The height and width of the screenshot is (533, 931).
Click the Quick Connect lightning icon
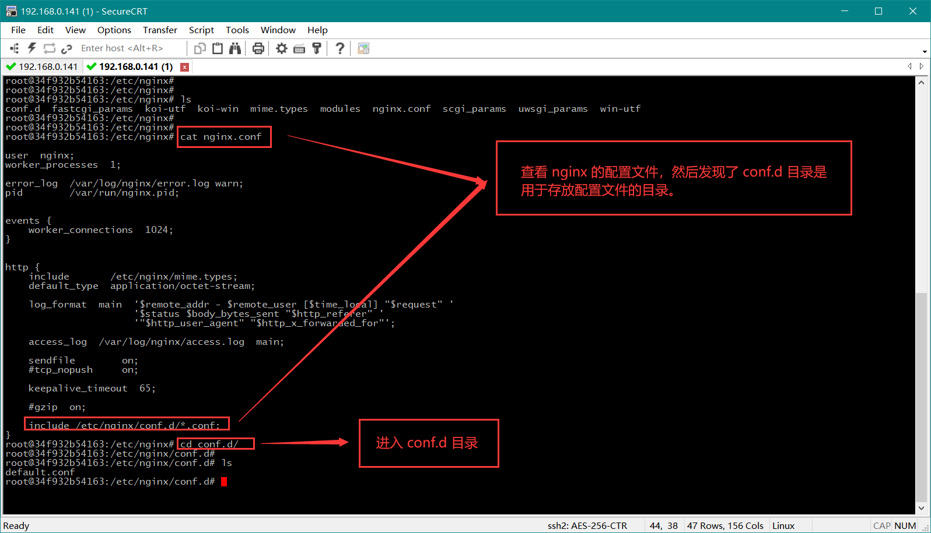32,48
